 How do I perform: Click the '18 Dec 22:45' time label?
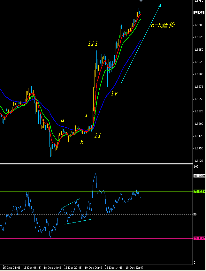[x=73, y=268]
